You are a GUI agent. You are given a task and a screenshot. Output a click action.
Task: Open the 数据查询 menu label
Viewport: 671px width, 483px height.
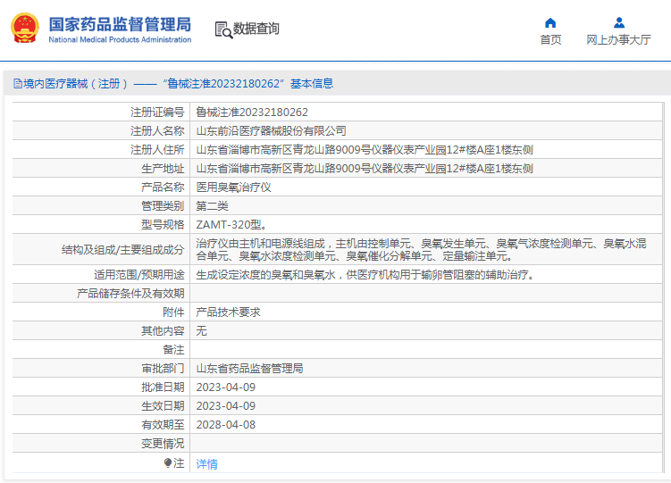(x=256, y=29)
